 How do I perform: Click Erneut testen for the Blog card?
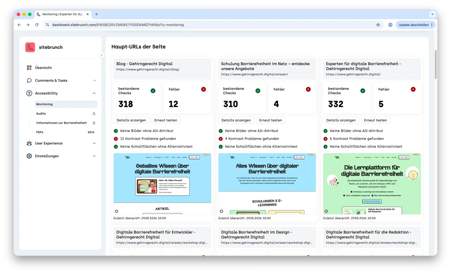[166, 120]
